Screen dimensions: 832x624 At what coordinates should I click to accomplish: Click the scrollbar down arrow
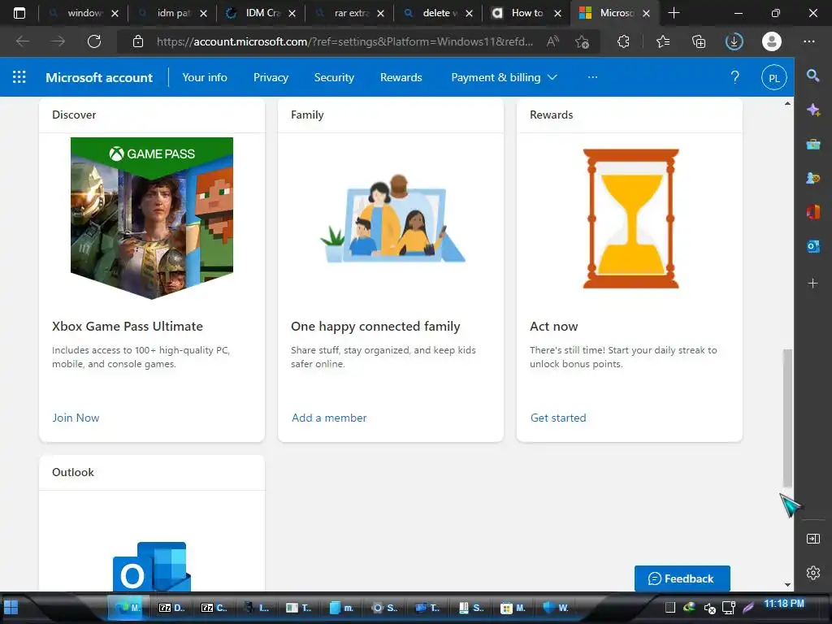pyautogui.click(x=787, y=584)
